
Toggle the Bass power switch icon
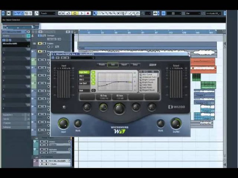point(93,90)
